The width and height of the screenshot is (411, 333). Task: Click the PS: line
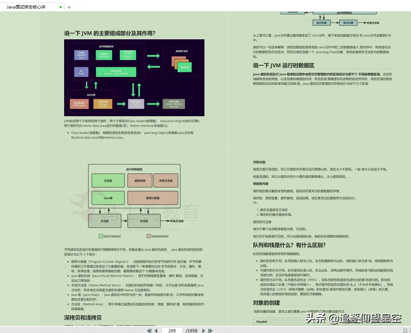(x=255, y=203)
